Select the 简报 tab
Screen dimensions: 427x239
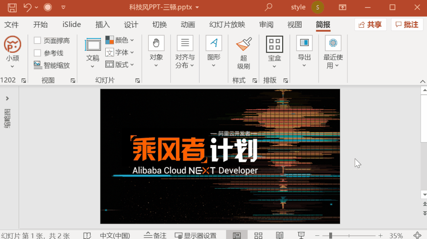click(323, 25)
